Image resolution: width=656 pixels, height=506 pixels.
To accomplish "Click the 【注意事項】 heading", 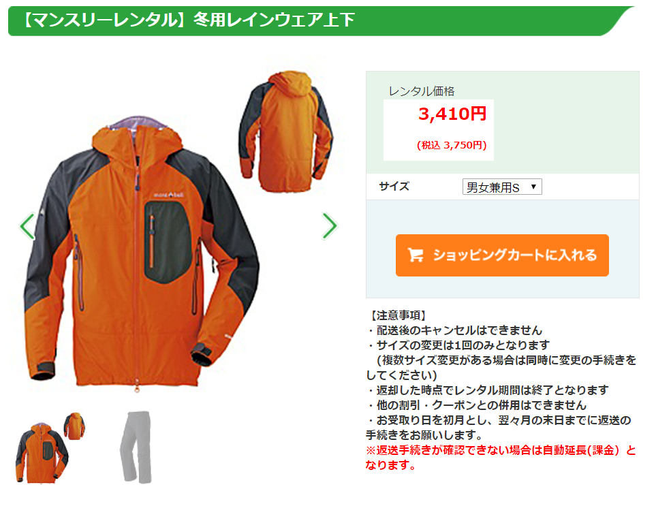I will pyautogui.click(x=398, y=315).
